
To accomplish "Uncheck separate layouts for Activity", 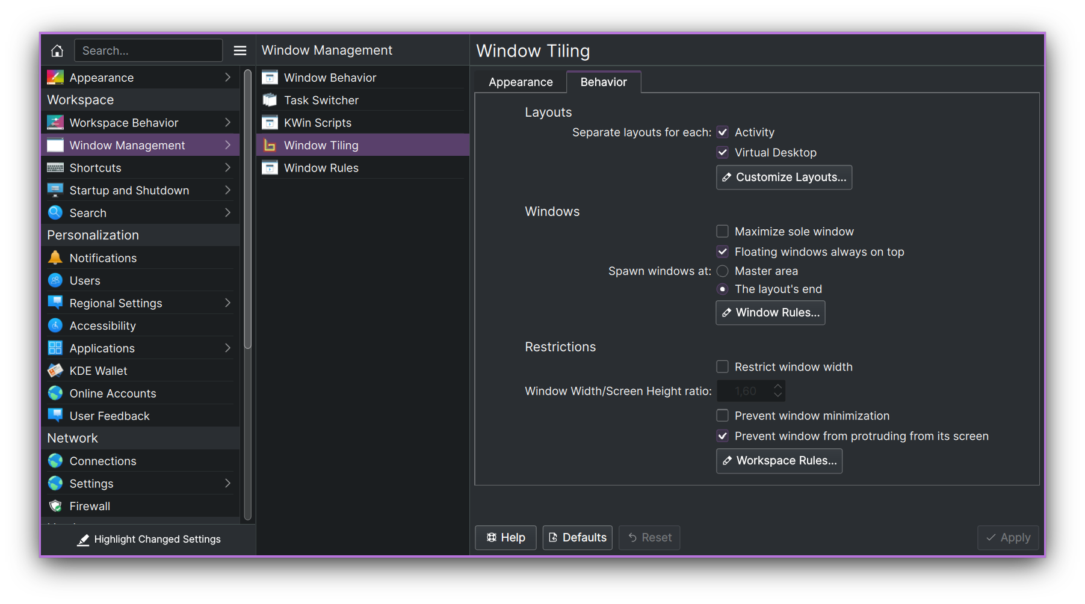I will click(723, 132).
